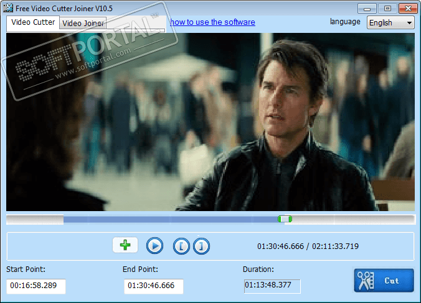Click the video preview frame
Screen dimensions: 421x303
coord(210,122)
